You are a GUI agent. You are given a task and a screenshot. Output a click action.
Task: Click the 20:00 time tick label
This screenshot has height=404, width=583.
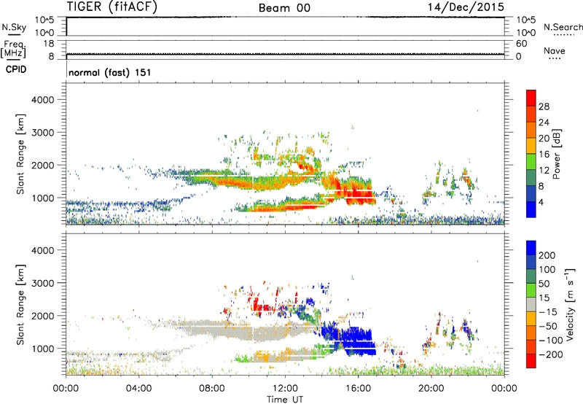431,389
